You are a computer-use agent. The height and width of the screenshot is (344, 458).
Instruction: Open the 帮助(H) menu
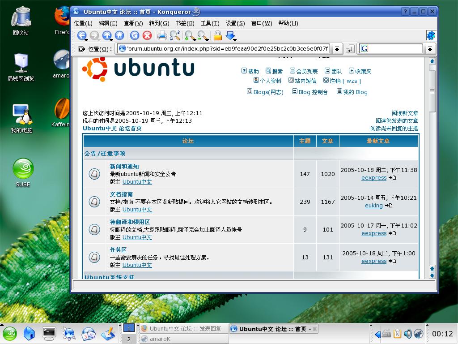(x=288, y=23)
